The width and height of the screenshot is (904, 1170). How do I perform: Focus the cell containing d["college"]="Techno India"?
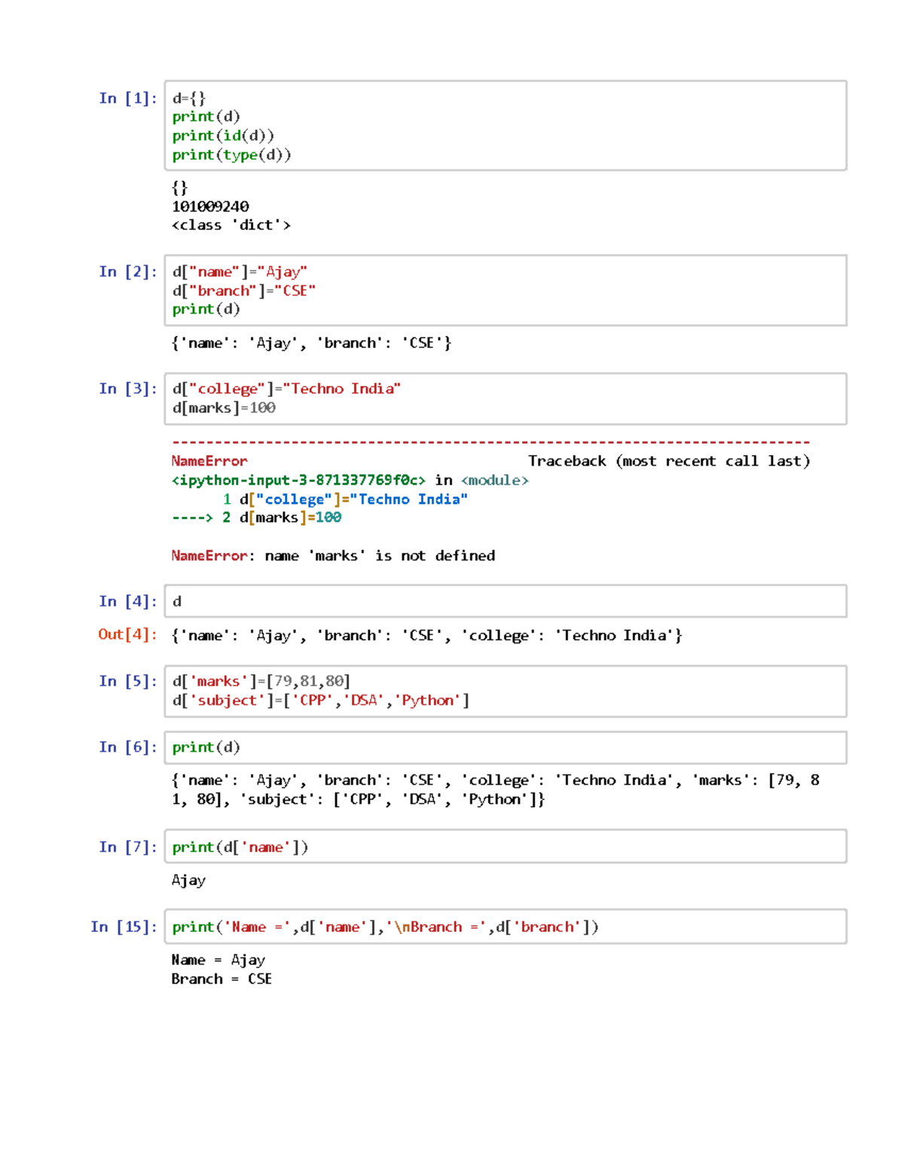click(505, 399)
